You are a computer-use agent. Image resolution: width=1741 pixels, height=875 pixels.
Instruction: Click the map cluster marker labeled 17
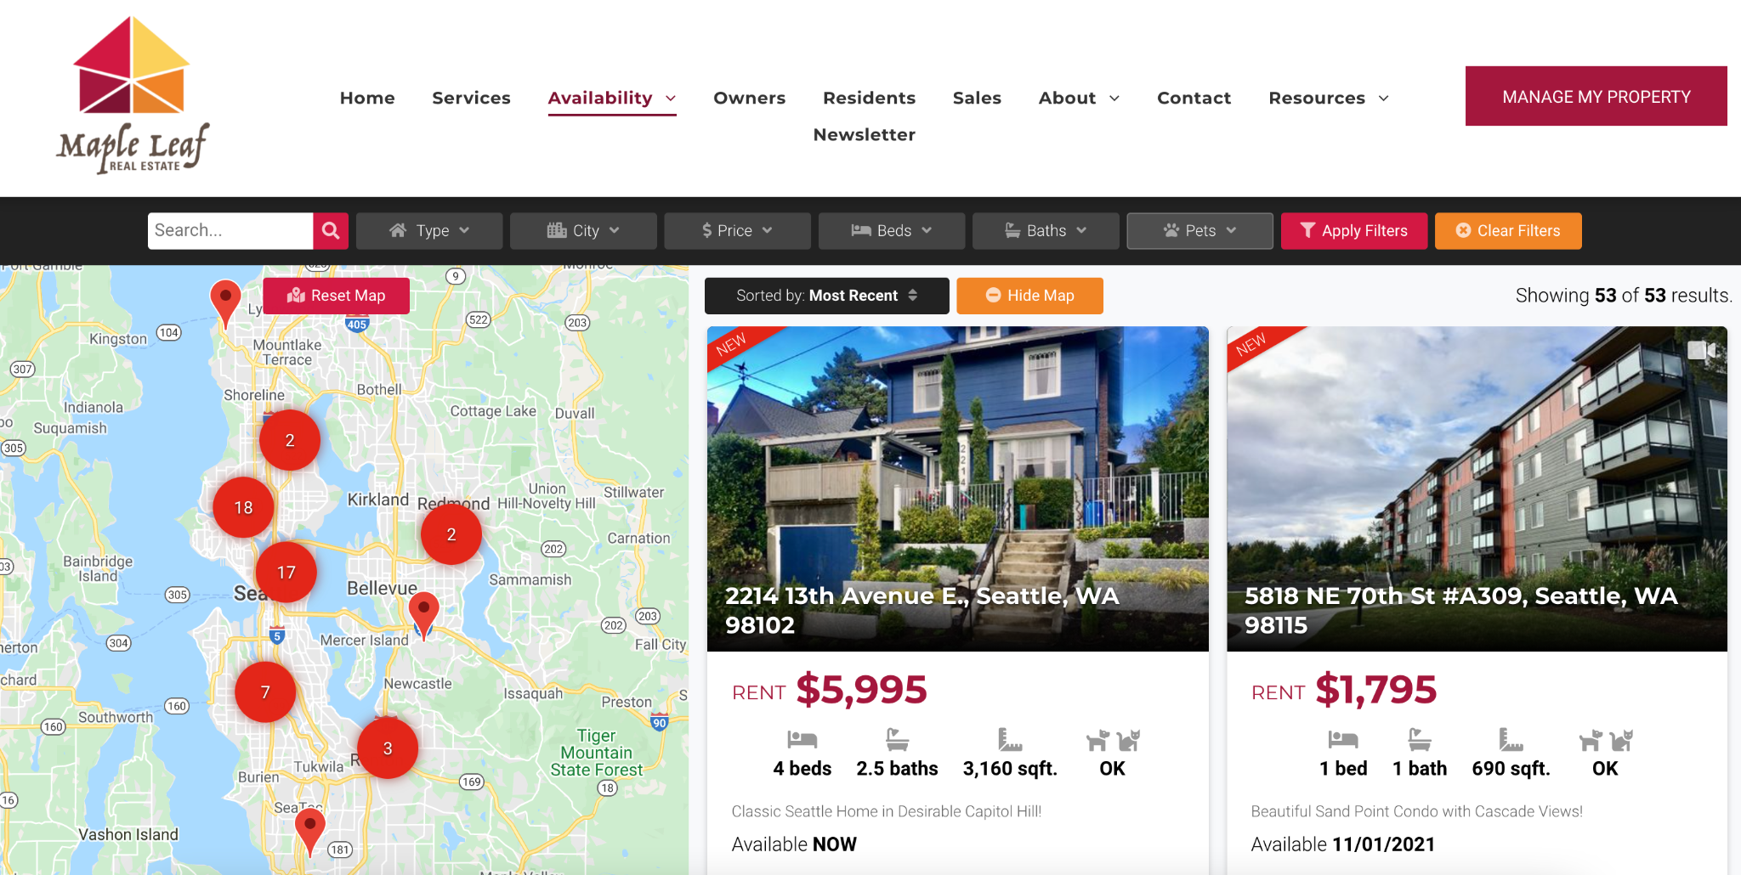tap(286, 573)
